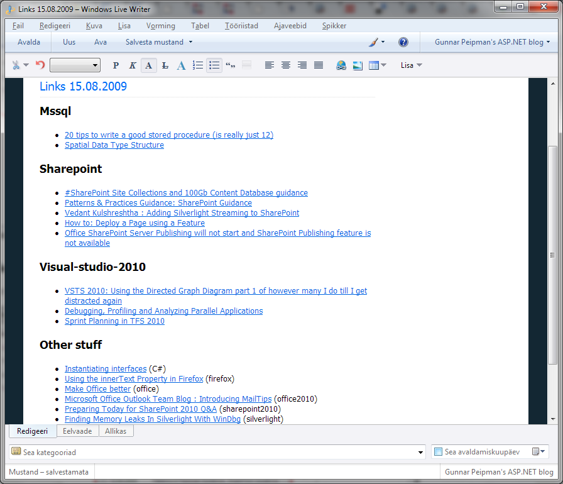Open the Fail menu

coord(18,26)
